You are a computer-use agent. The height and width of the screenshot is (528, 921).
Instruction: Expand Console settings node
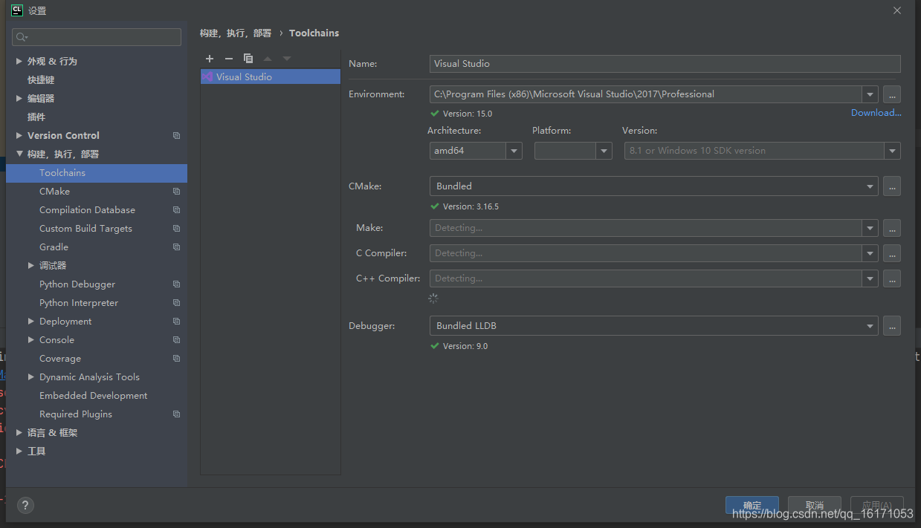(31, 339)
